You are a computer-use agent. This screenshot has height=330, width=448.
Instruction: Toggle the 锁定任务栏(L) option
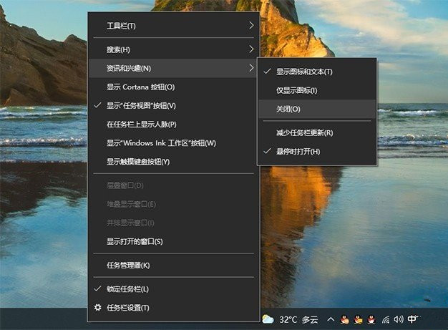tap(127, 289)
